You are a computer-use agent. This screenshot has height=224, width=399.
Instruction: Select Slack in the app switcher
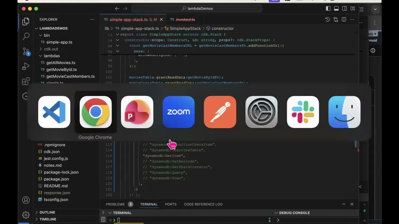(303, 112)
